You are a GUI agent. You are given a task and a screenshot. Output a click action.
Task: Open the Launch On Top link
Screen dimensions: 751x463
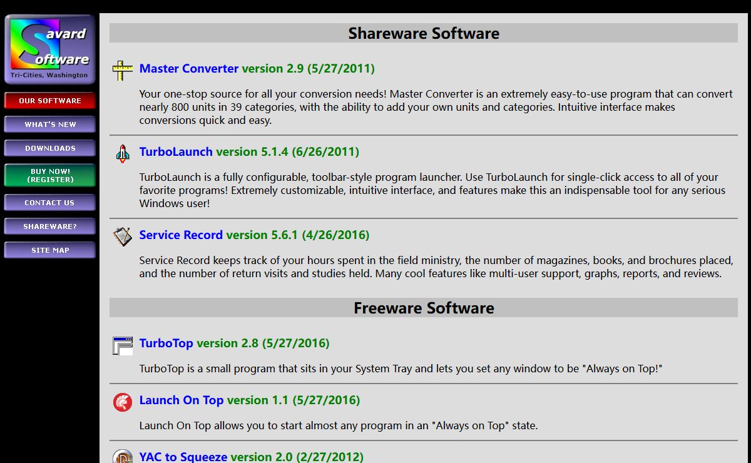click(x=181, y=400)
